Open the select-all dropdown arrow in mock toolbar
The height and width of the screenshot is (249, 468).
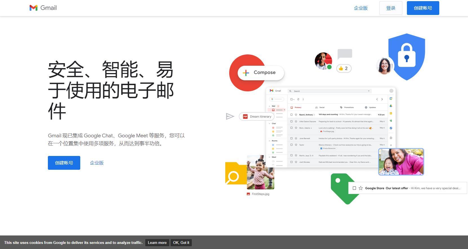[294, 100]
